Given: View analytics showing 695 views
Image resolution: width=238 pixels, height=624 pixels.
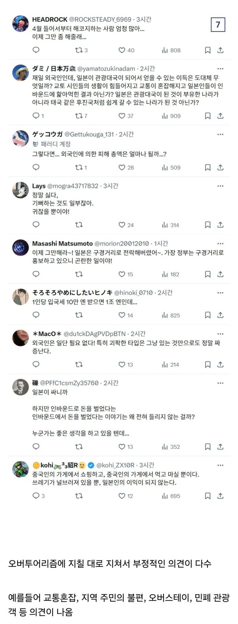Looking at the screenshot, I should (x=171, y=496).
